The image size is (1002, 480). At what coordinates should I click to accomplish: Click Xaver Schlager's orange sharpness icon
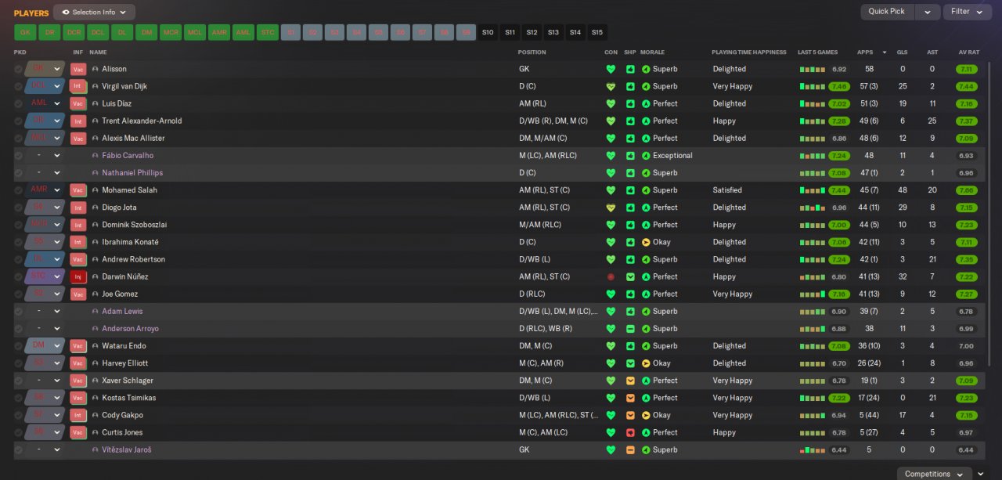tap(630, 381)
